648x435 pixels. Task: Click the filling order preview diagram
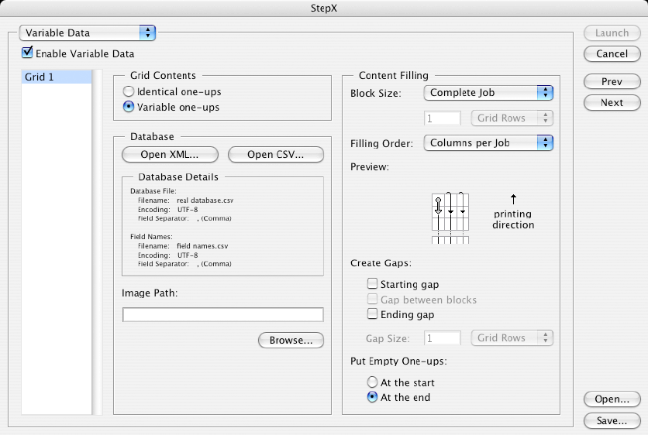[x=450, y=217]
